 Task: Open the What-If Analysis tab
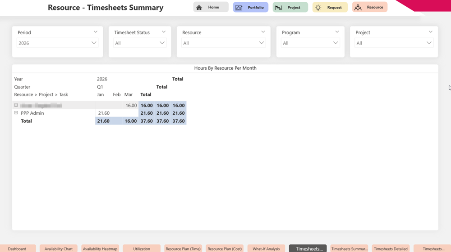coord(266,248)
